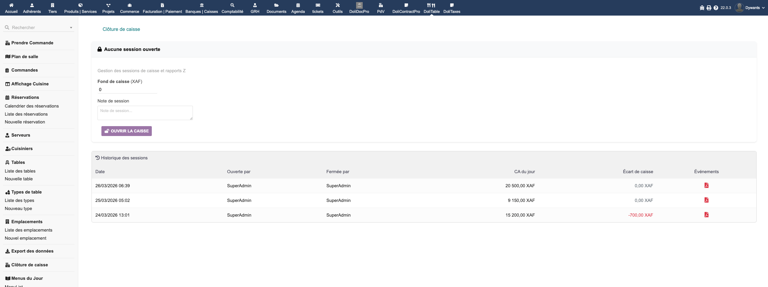Open PDF report for 24/03/2026 session
Image resolution: width=768 pixels, height=287 pixels.
coord(706,215)
